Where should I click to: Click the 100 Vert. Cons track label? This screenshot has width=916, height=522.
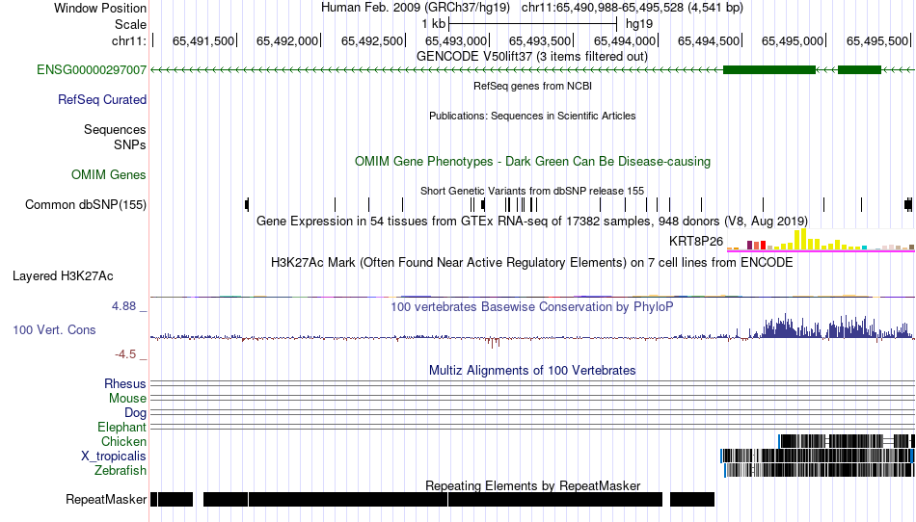tap(54, 330)
